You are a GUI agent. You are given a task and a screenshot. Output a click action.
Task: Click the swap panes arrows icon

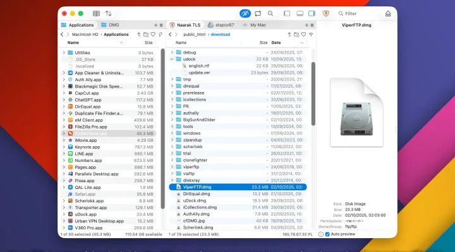pyautogui.click(x=108, y=14)
